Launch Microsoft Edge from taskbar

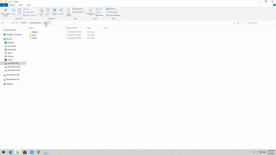(11, 152)
